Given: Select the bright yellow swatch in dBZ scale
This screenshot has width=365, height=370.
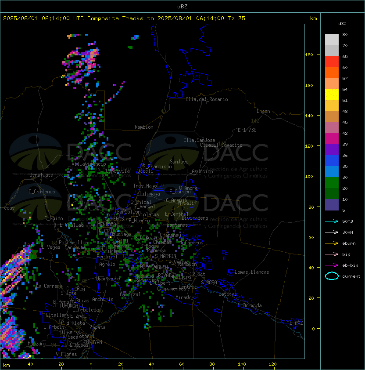Looking at the screenshot, I should (332, 95).
